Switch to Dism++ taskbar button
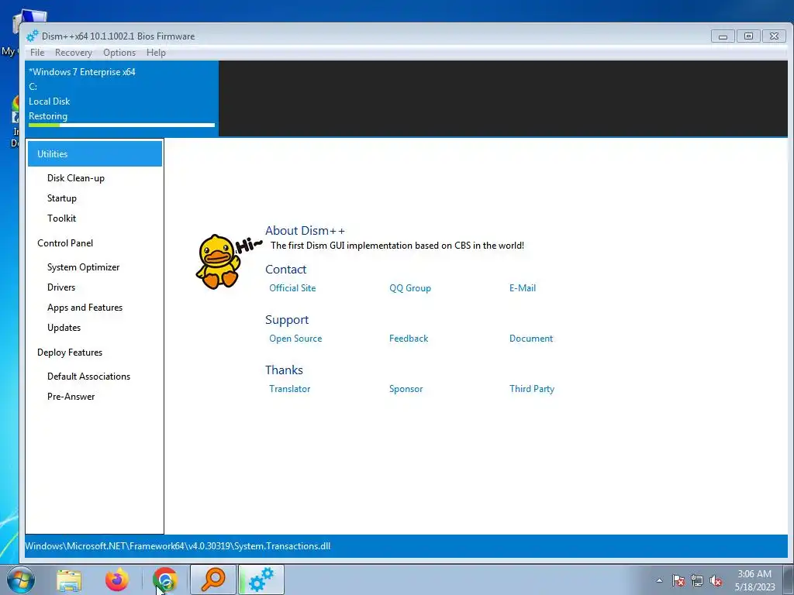Viewport: 794px width, 595px height. tap(261, 580)
